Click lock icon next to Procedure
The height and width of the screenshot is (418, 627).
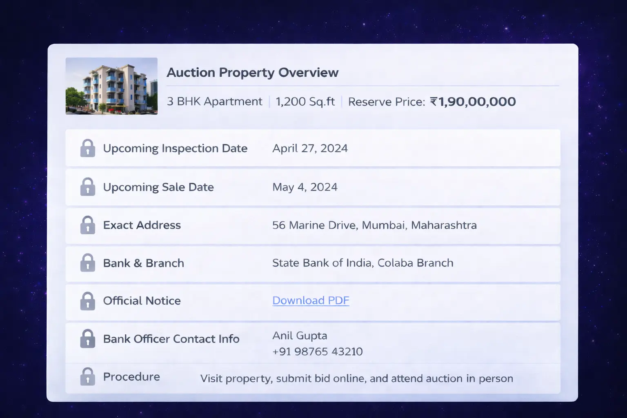click(x=88, y=377)
